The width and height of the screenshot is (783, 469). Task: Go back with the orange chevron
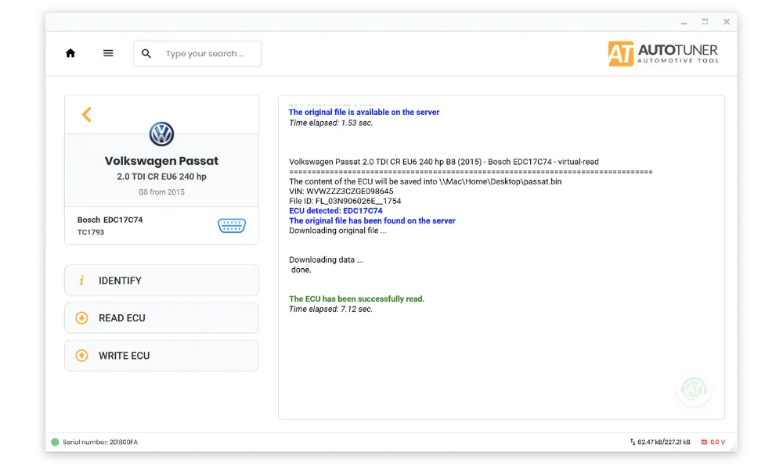[86, 114]
